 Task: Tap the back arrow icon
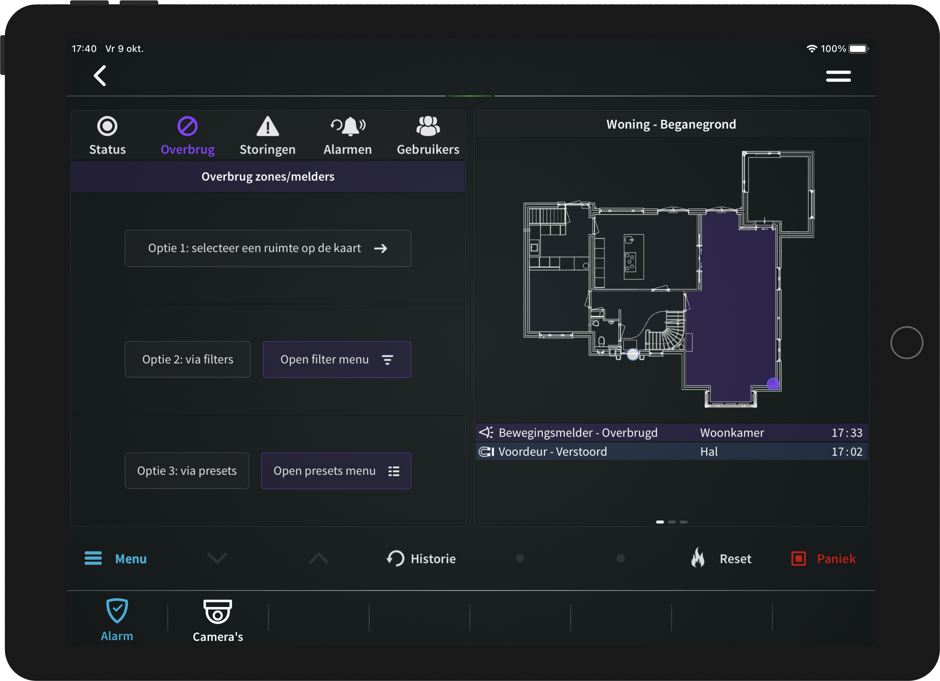click(100, 76)
